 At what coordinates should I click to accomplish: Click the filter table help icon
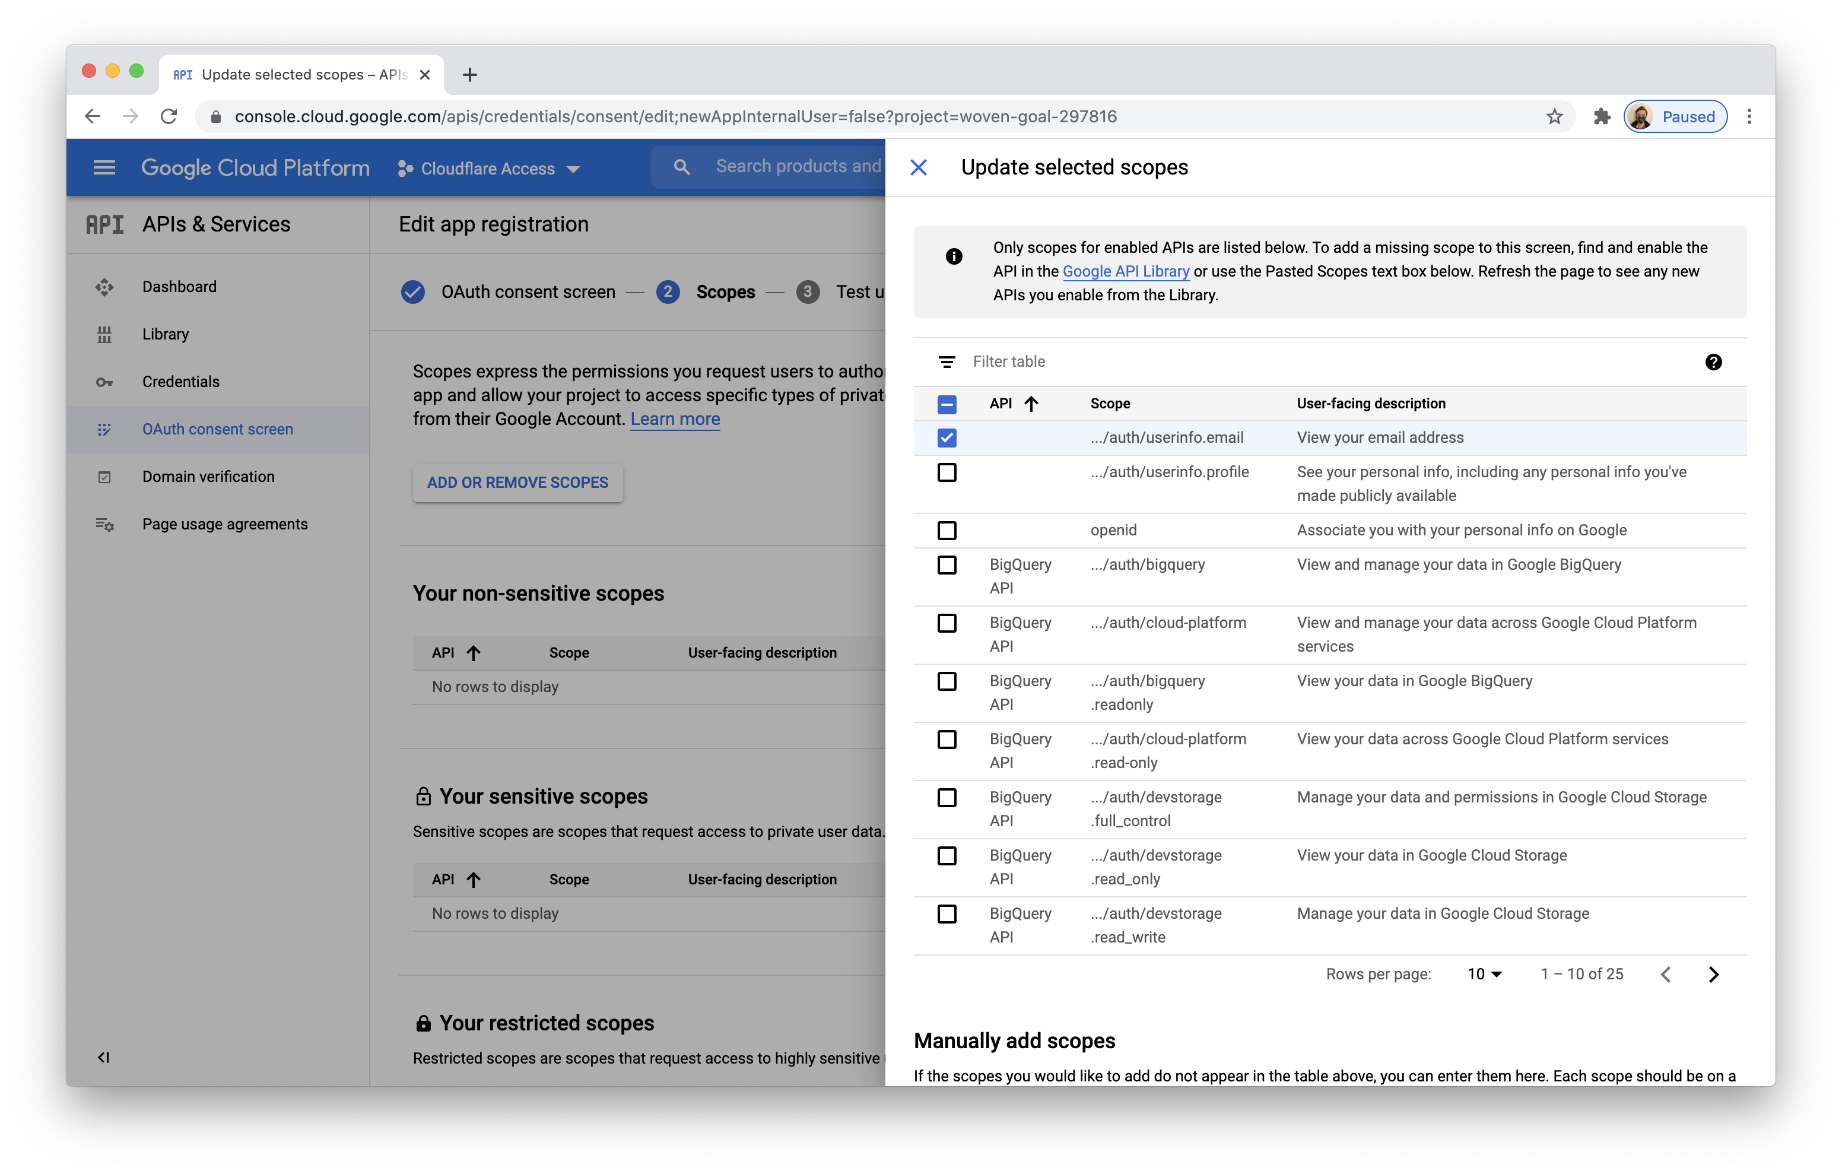tap(1713, 362)
